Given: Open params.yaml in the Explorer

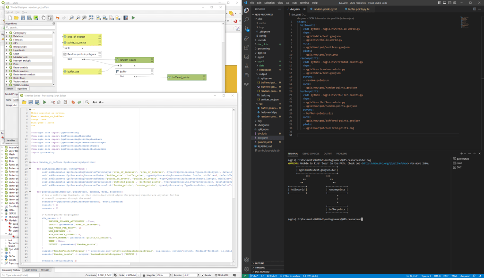Looking at the screenshot, I should [264, 142].
